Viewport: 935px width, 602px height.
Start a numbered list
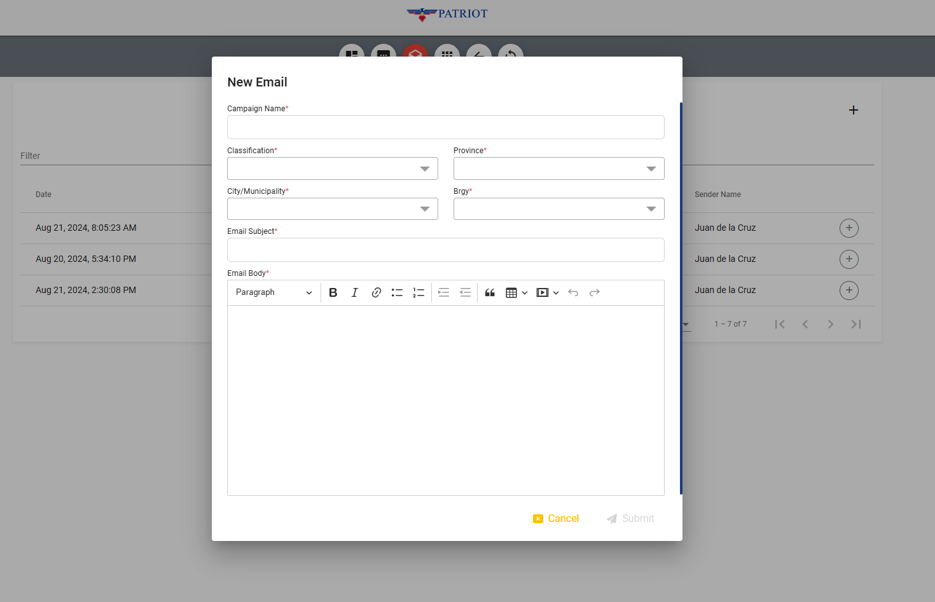(x=419, y=292)
